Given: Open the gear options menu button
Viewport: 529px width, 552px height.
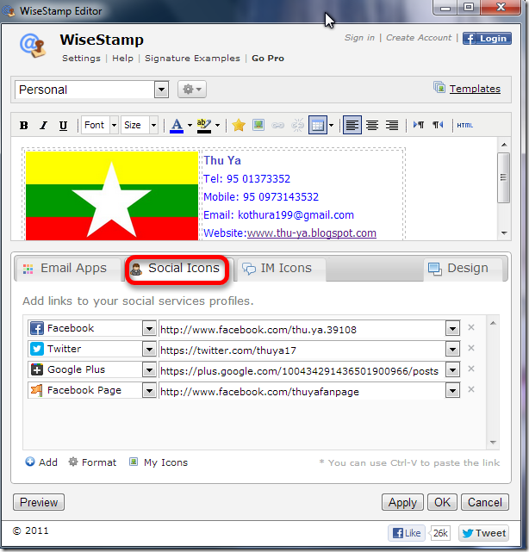Looking at the screenshot, I should 192,89.
